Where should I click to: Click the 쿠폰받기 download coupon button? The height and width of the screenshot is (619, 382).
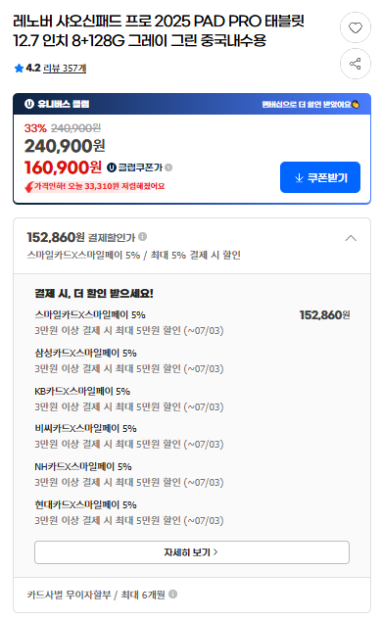click(x=320, y=177)
